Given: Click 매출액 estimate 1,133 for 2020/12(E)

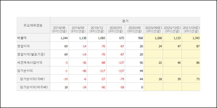Looking at the screenshot, I should click(x=177, y=38).
